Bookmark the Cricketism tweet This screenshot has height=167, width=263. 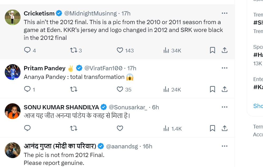213,50
